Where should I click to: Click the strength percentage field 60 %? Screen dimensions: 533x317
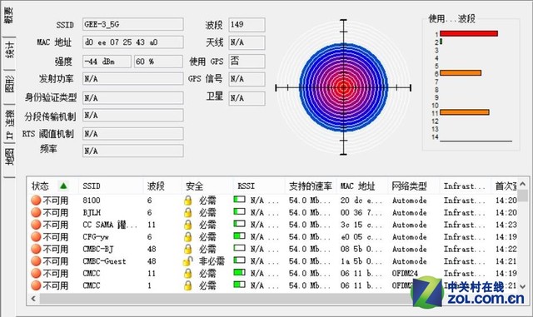(x=159, y=62)
